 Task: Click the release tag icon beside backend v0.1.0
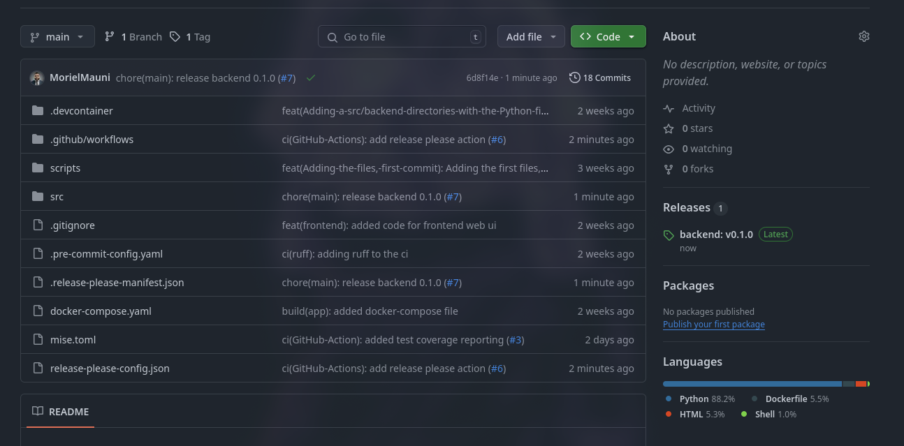668,234
